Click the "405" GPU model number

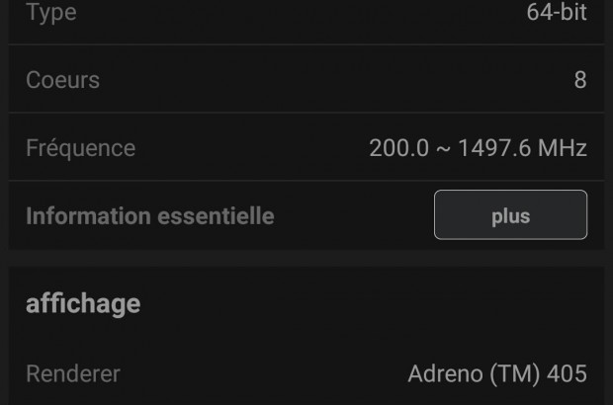[568, 374]
